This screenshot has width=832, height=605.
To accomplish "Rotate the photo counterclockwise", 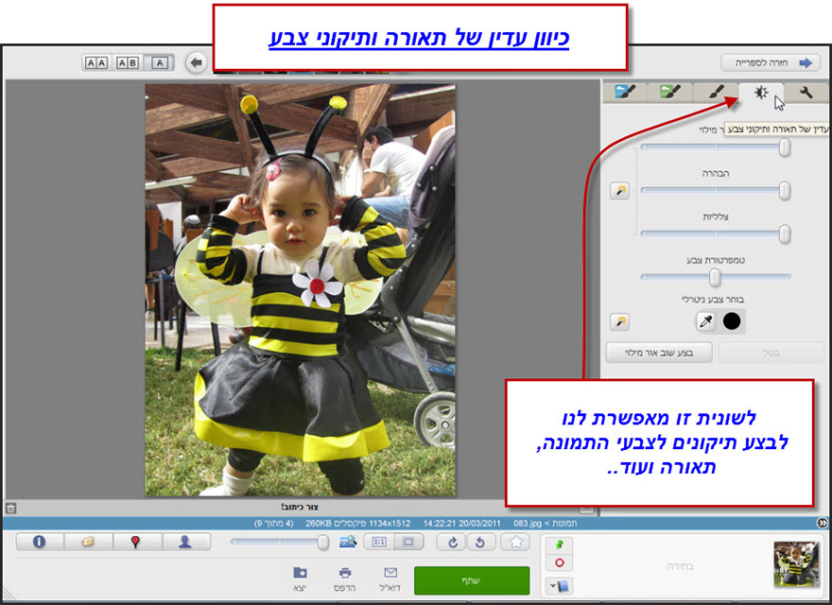I will 479,543.
